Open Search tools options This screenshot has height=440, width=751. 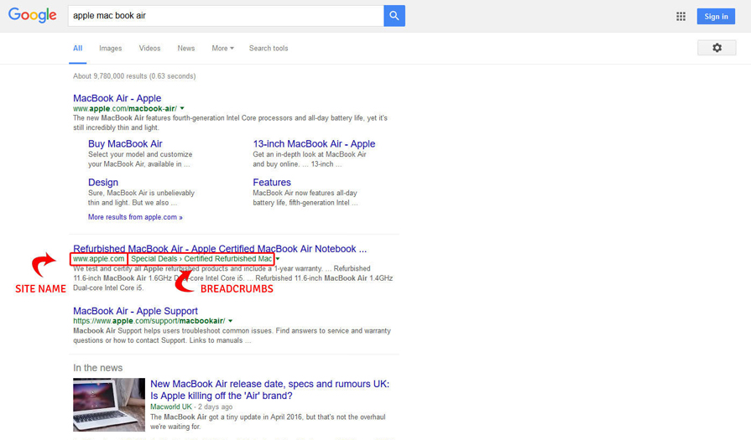coord(268,49)
